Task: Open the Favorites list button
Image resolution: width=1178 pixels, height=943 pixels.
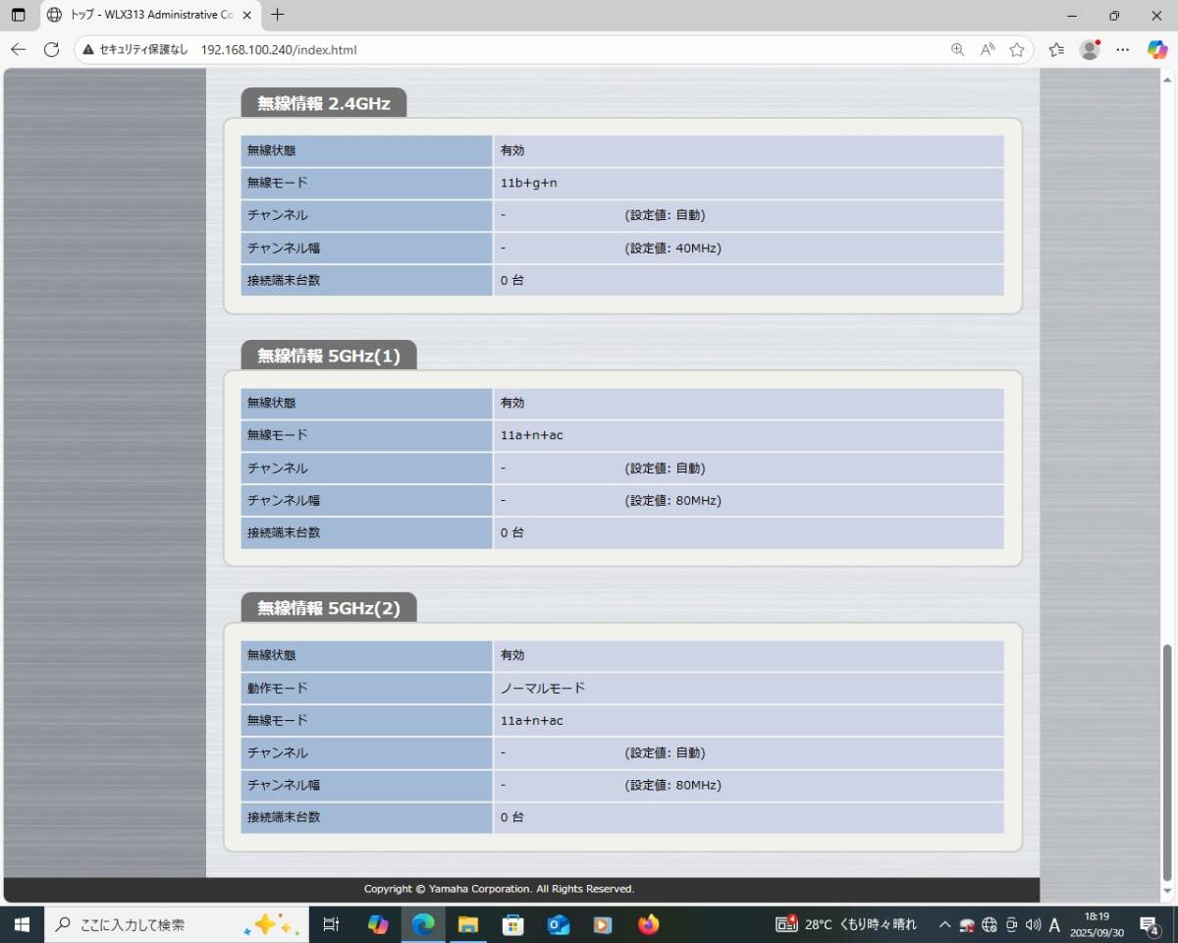Action: pos(1056,49)
